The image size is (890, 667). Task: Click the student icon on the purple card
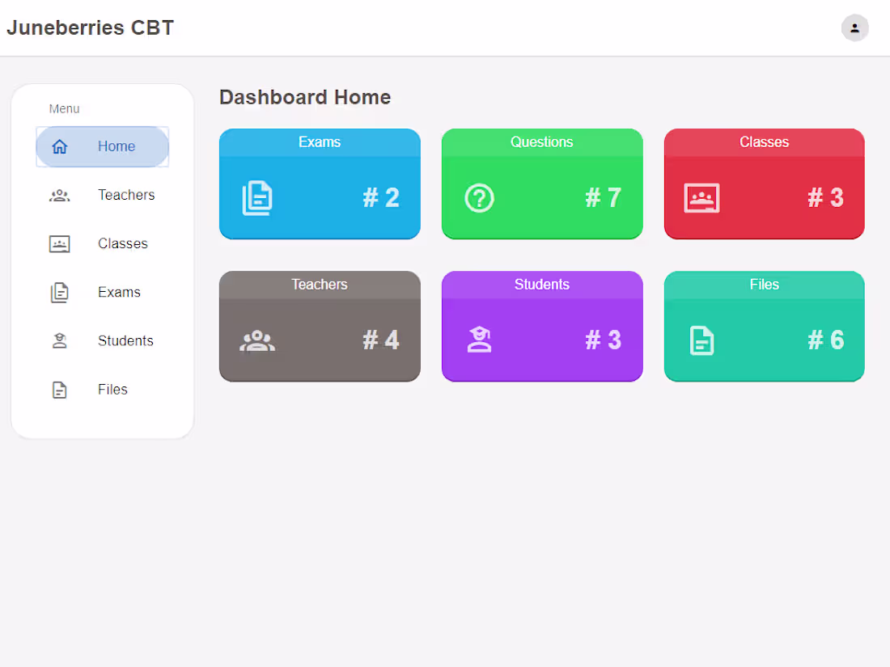tap(478, 340)
